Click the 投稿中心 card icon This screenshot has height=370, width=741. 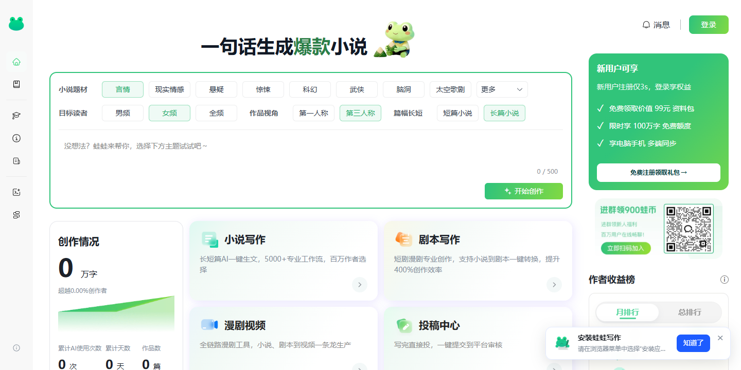coord(404,325)
